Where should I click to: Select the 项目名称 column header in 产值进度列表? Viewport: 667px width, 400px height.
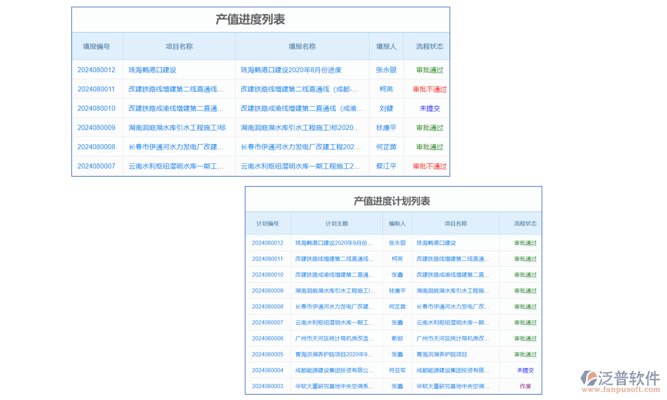point(177,46)
